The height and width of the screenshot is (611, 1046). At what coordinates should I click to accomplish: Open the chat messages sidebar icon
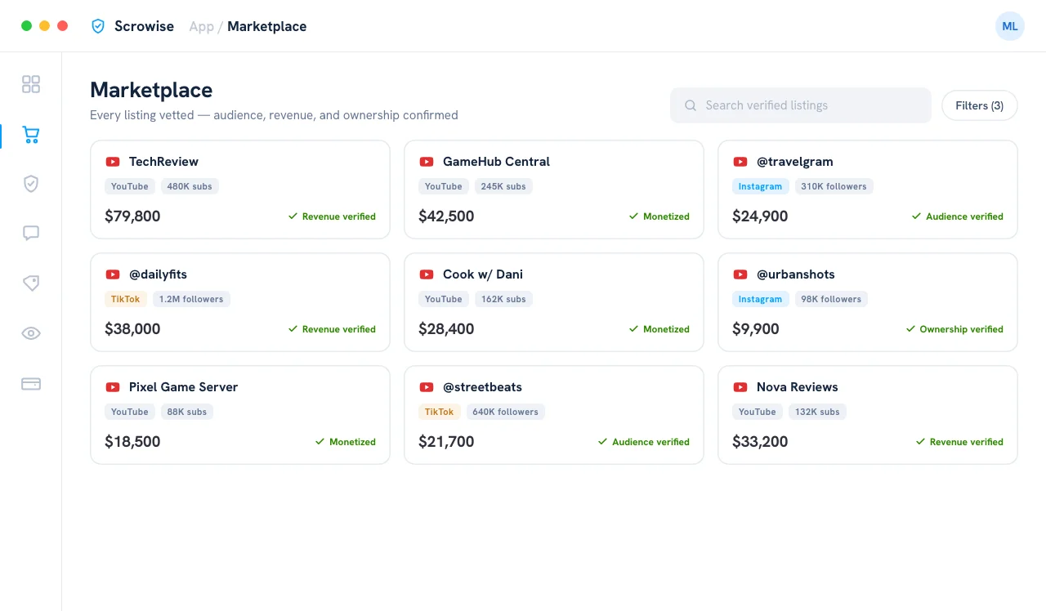tap(31, 234)
